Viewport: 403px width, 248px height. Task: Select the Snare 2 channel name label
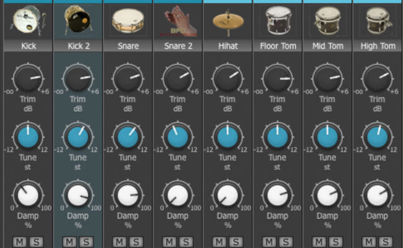coord(177,46)
